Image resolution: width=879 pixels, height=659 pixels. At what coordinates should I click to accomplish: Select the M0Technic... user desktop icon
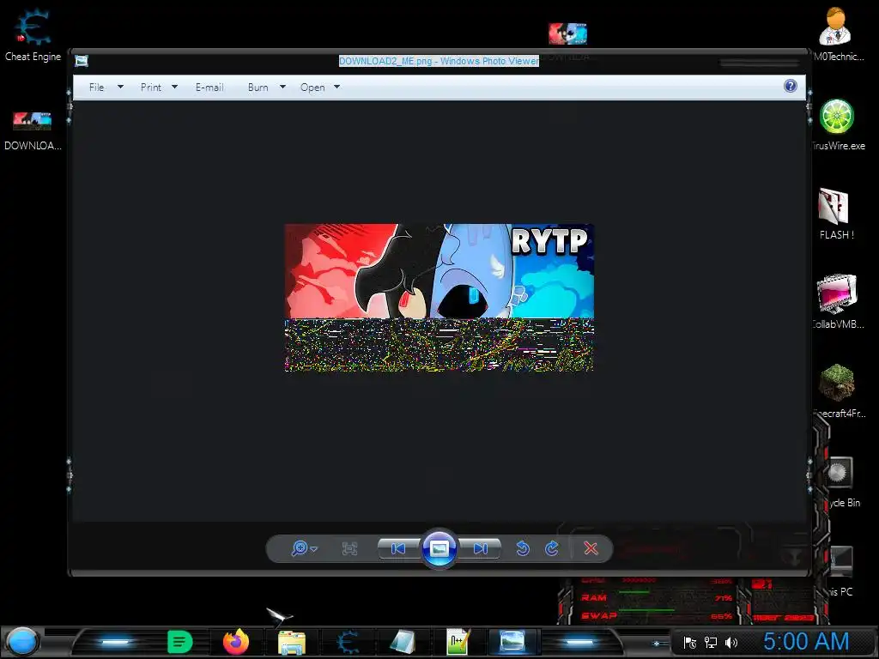pyautogui.click(x=836, y=34)
